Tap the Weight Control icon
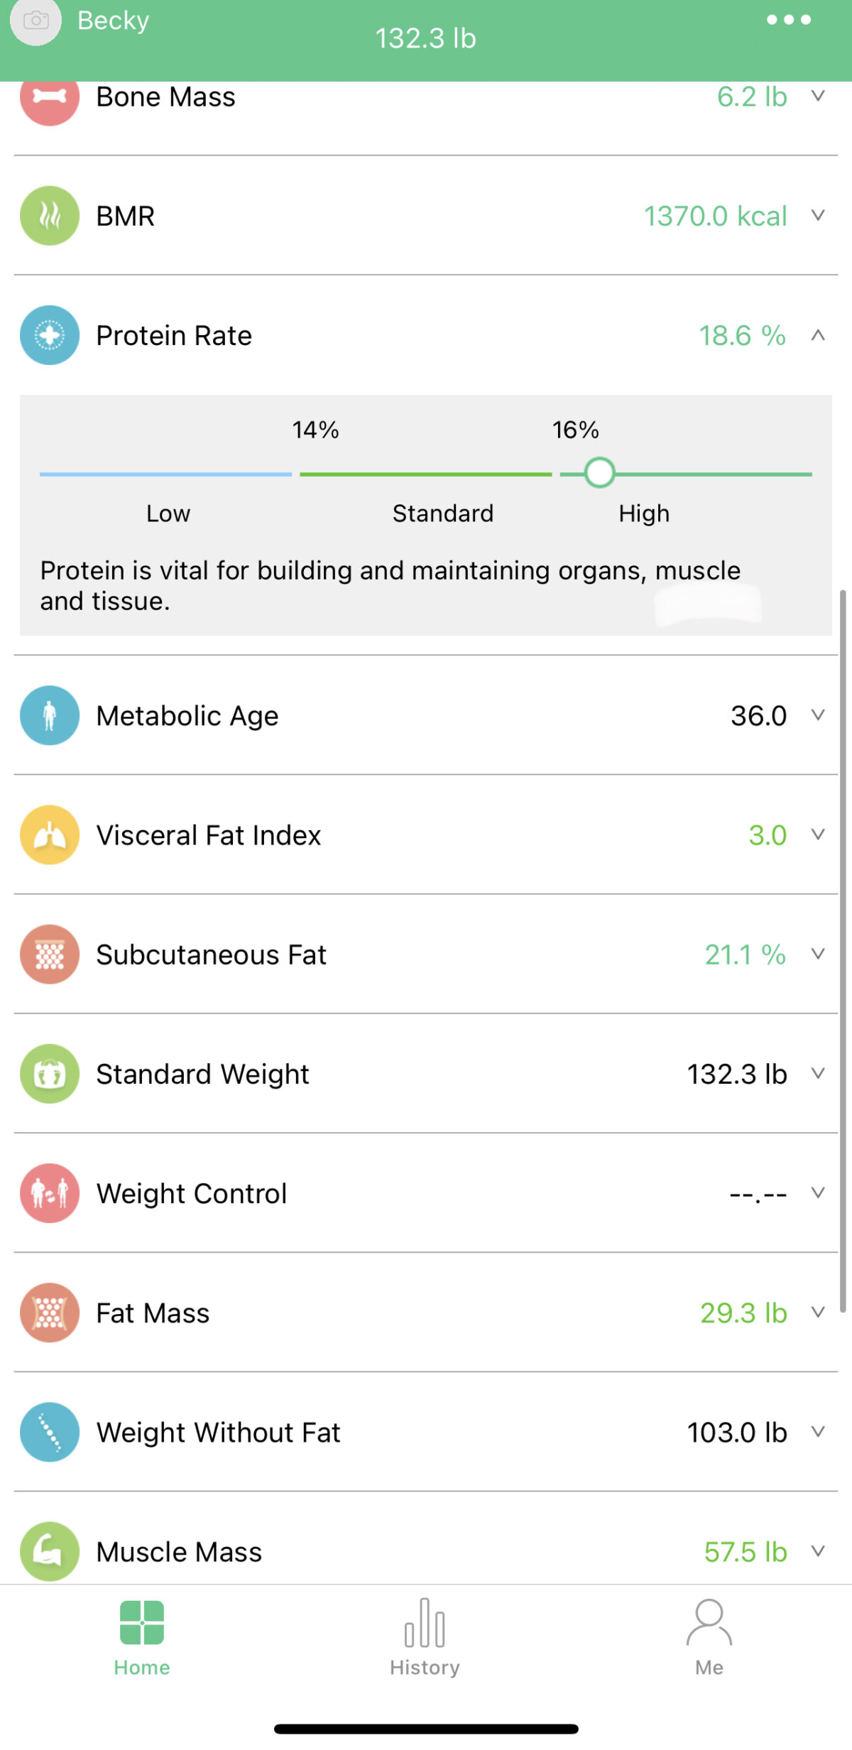Image resolution: width=852 pixels, height=1750 pixels. (x=50, y=1192)
